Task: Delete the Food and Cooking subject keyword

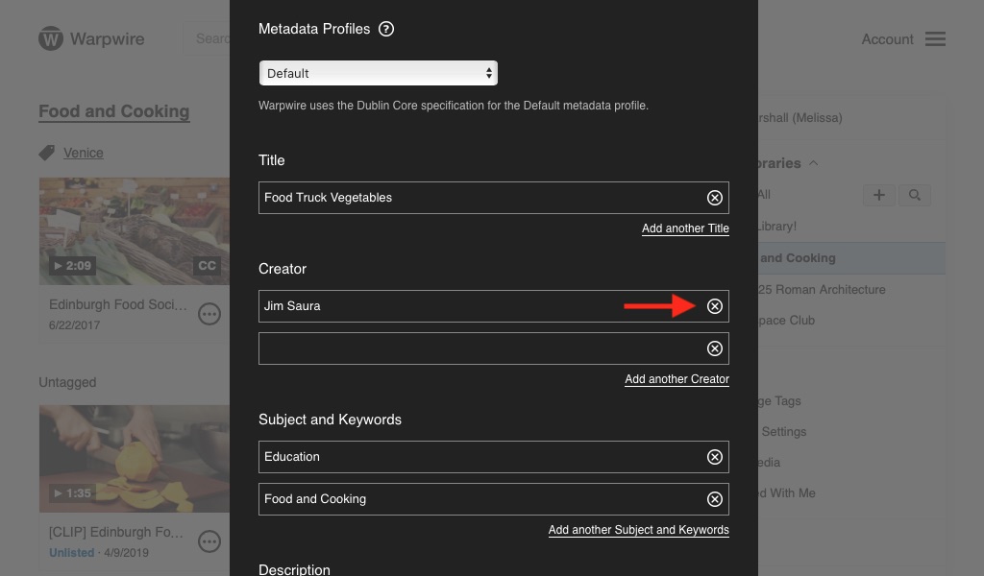Action: [x=714, y=499]
